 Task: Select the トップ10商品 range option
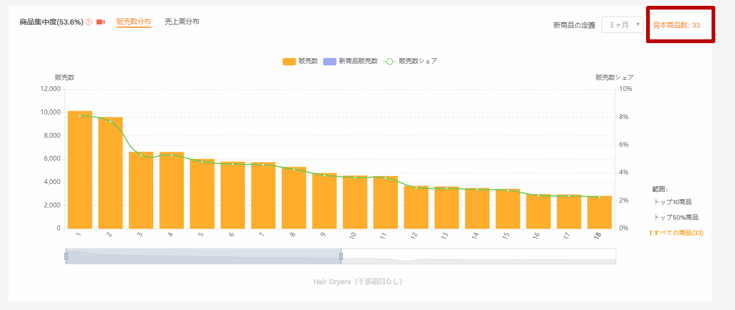[673, 202]
